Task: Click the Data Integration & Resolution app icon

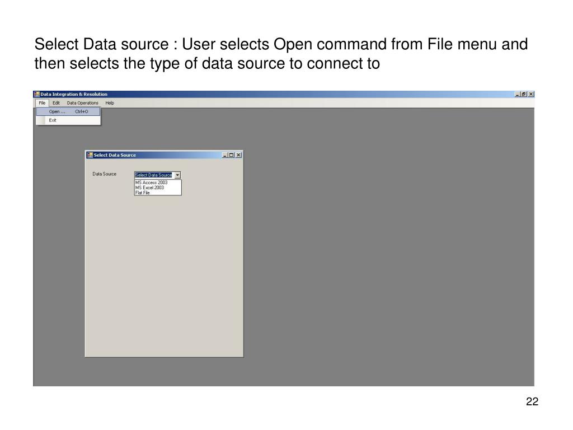Action: (36, 94)
